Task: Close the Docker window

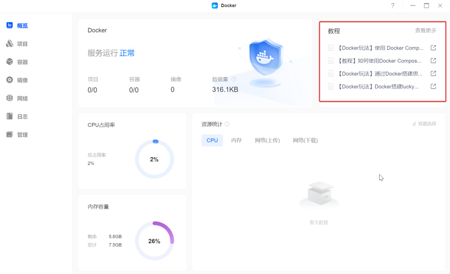Action: [440, 5]
